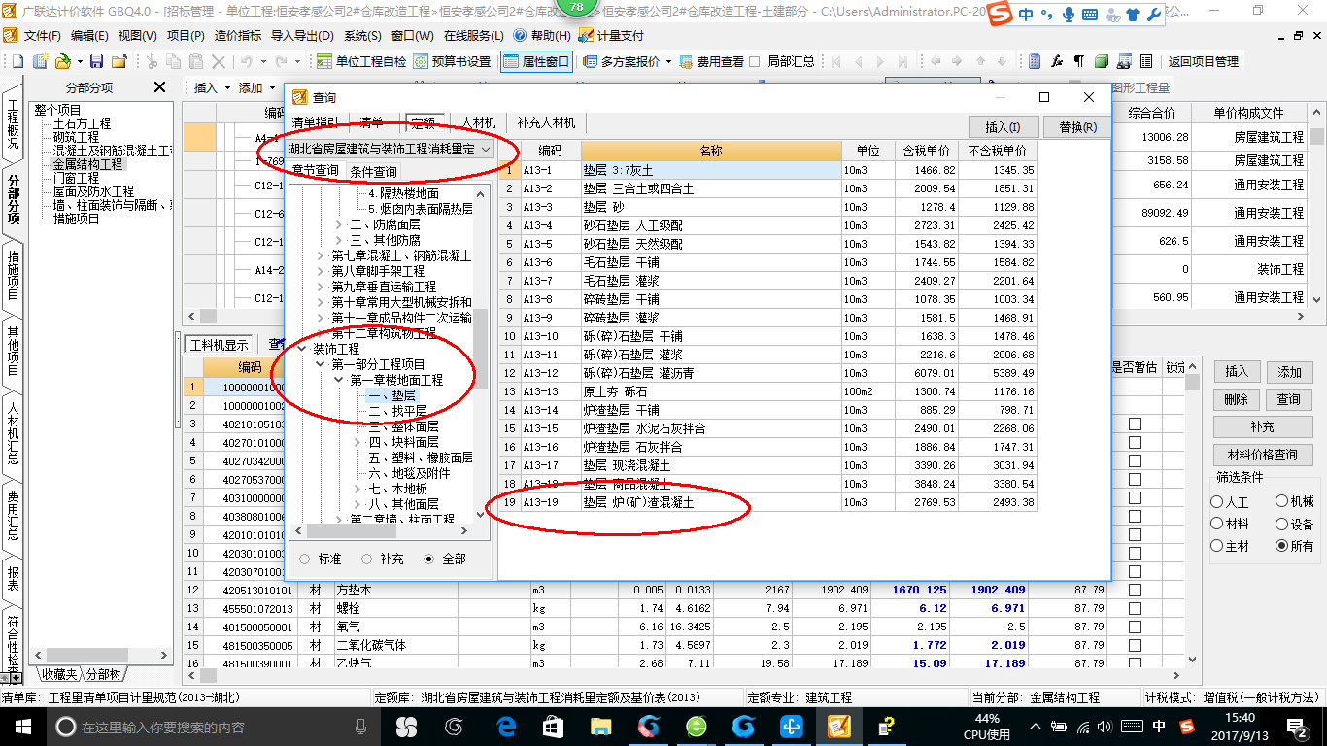The width and height of the screenshot is (1327, 746).
Task: Open the 湖北省 quota library dropdown
Action: point(485,150)
